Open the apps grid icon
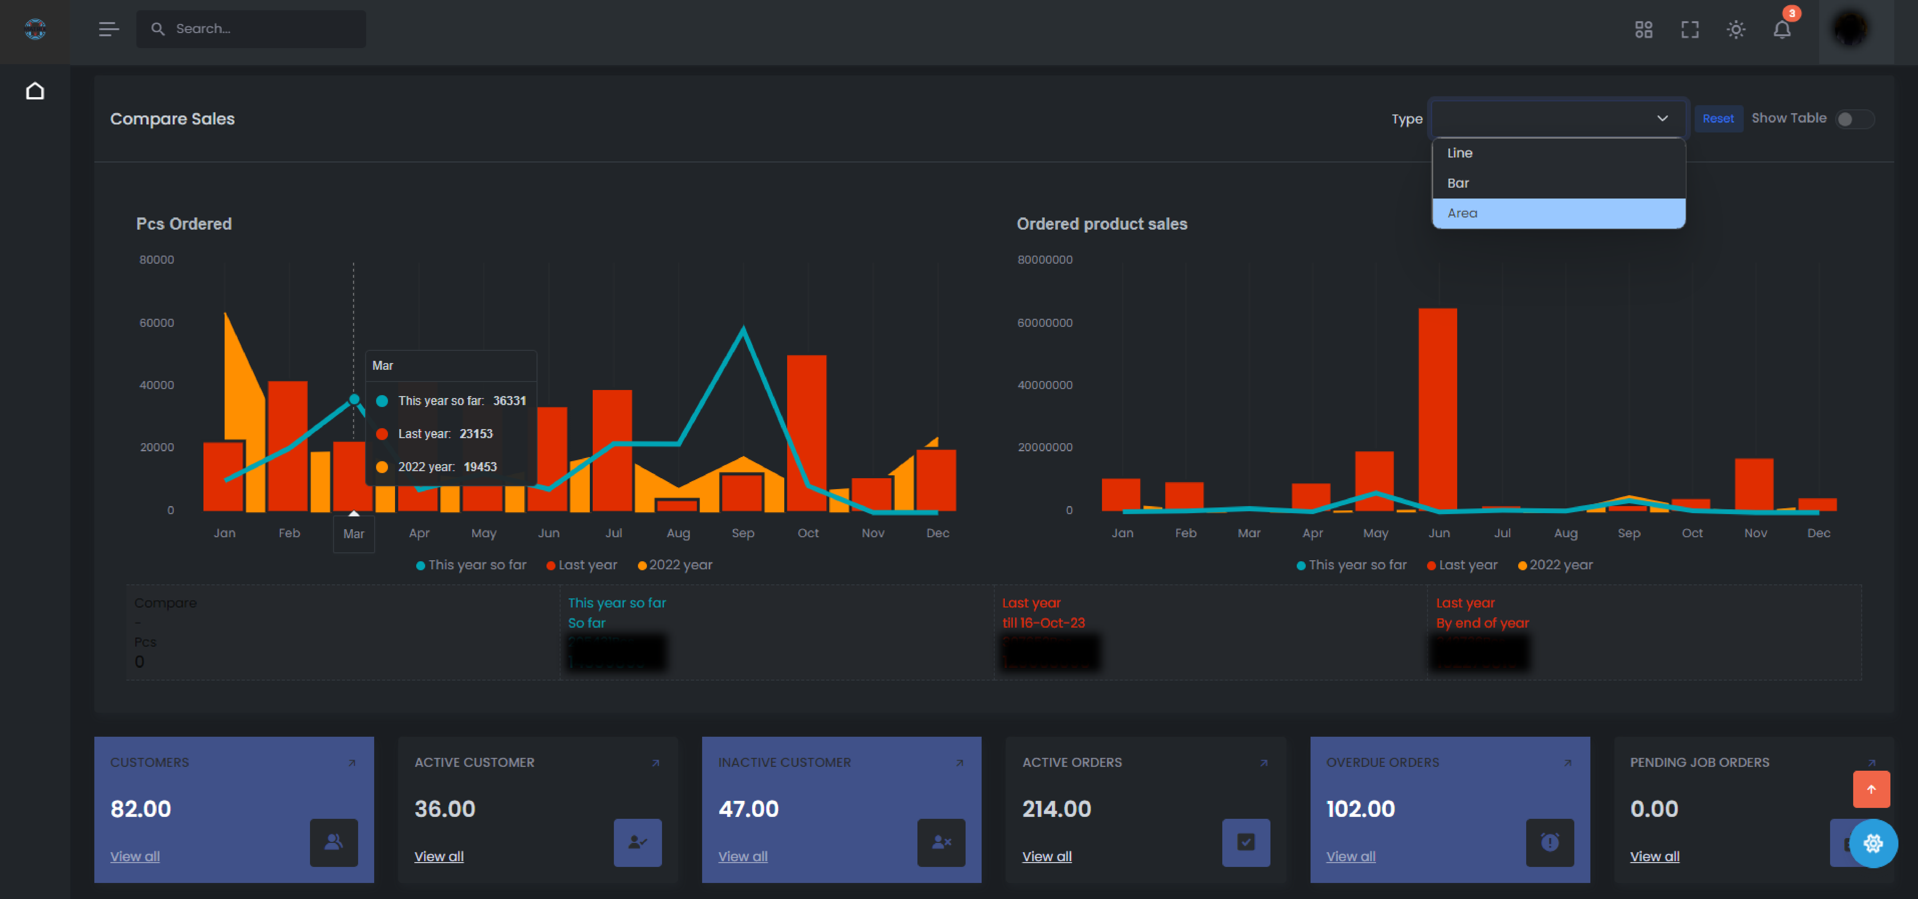The height and width of the screenshot is (899, 1918). pyautogui.click(x=1643, y=30)
